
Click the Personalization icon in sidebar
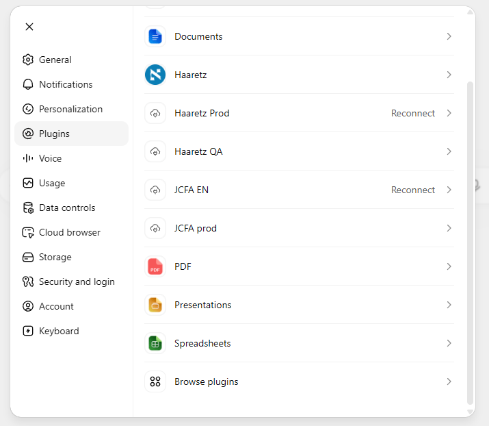(28, 109)
